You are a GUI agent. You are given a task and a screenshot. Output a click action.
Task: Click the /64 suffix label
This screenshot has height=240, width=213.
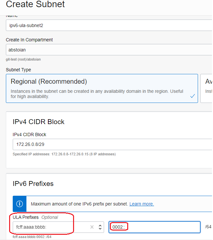(x=208, y=227)
